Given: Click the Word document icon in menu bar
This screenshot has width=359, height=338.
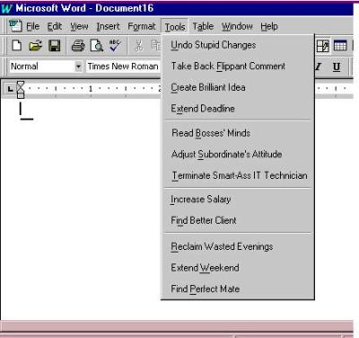Looking at the screenshot, I should 15,26.
